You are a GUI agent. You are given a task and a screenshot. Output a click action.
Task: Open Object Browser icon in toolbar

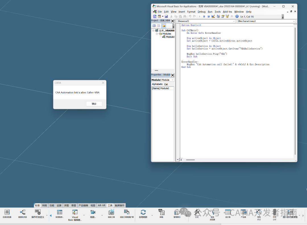pyautogui.click(x=227, y=16)
